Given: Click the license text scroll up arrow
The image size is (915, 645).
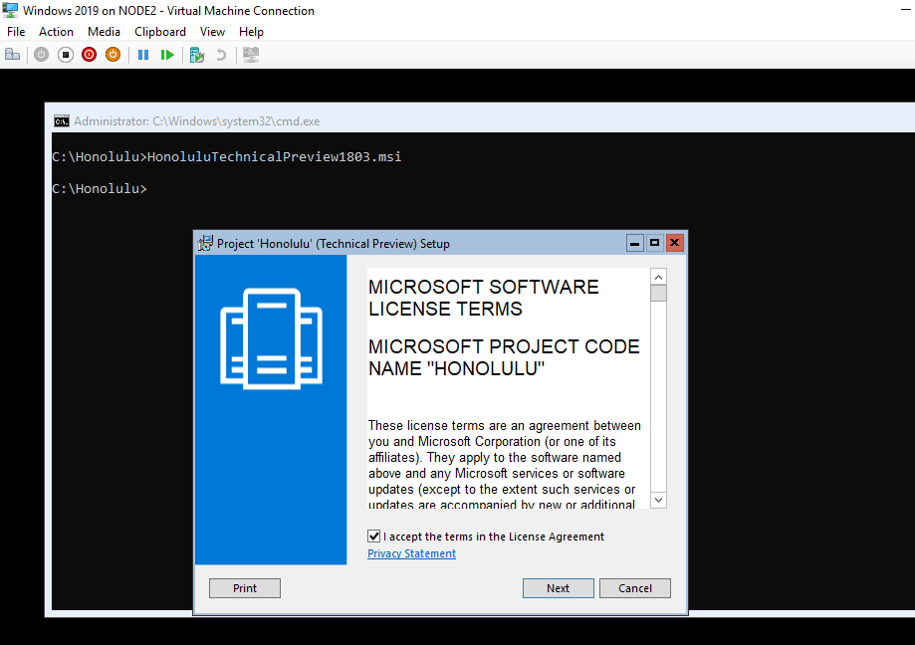Looking at the screenshot, I should (658, 277).
